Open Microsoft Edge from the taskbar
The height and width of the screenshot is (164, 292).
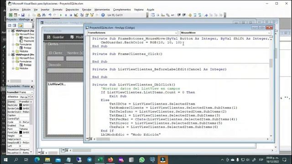click(x=37, y=160)
